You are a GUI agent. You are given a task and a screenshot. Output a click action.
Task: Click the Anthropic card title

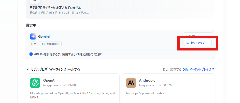tap(147, 80)
